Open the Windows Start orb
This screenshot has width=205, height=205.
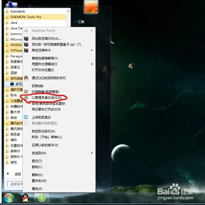[9, 198]
